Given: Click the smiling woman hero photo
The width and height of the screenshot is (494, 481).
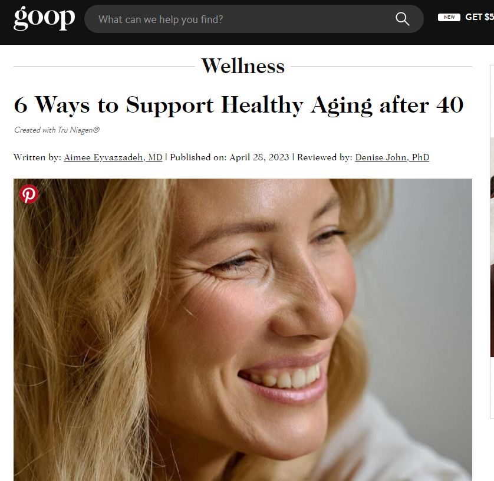Looking at the screenshot, I should pos(243,330).
